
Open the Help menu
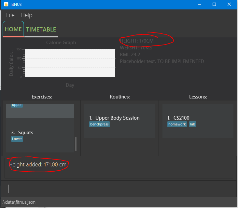pos(26,15)
